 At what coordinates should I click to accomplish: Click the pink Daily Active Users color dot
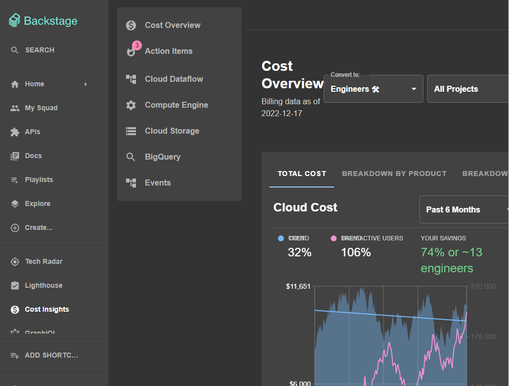[332, 238]
